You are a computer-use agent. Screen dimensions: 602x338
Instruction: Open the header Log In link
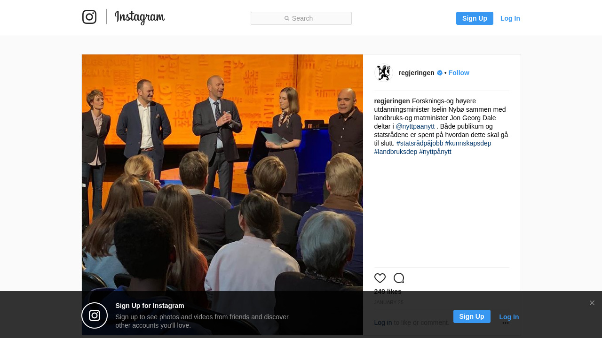point(510,18)
